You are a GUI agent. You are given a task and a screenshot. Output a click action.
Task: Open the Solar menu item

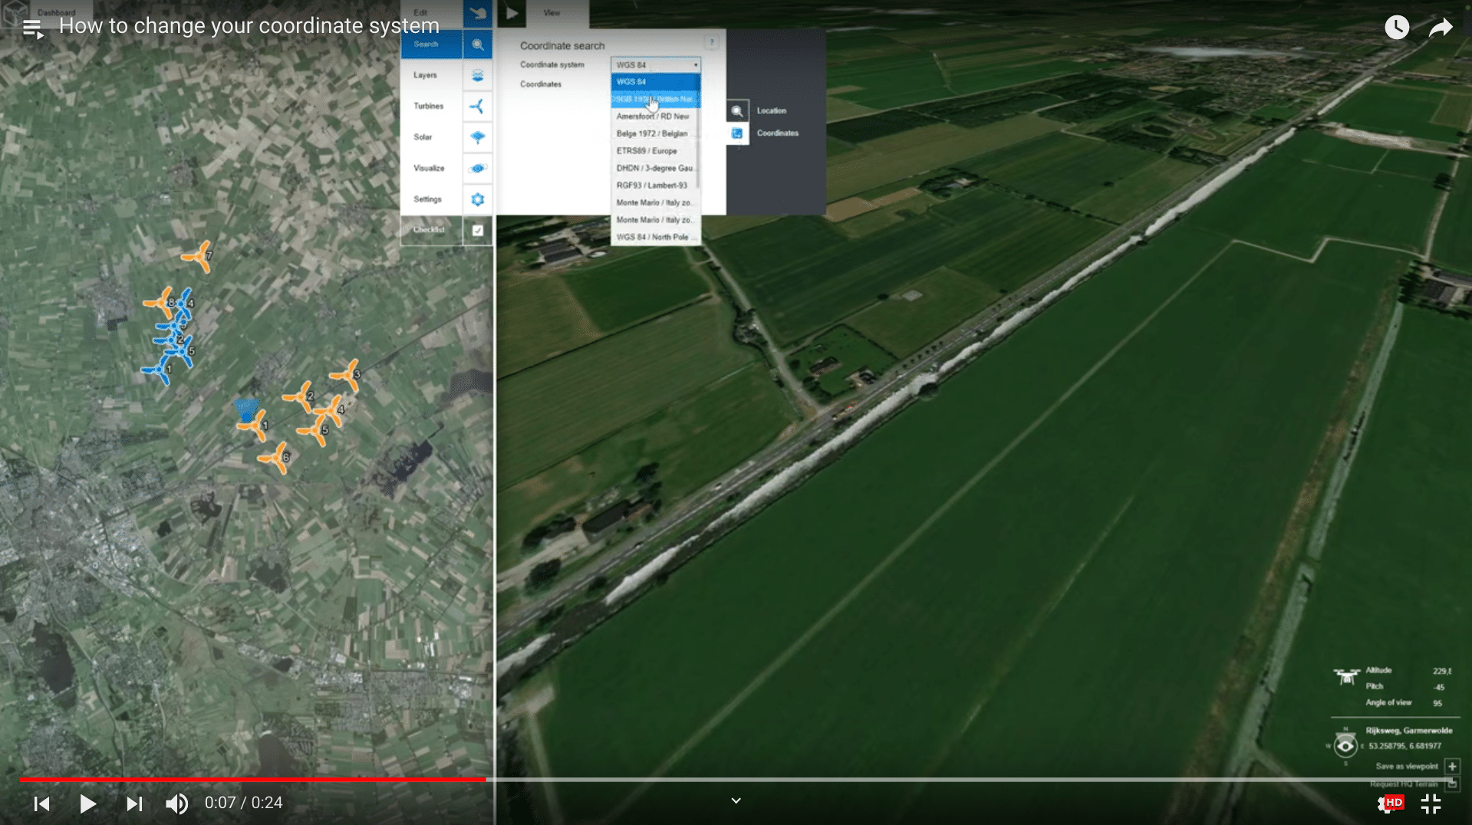[432, 137]
